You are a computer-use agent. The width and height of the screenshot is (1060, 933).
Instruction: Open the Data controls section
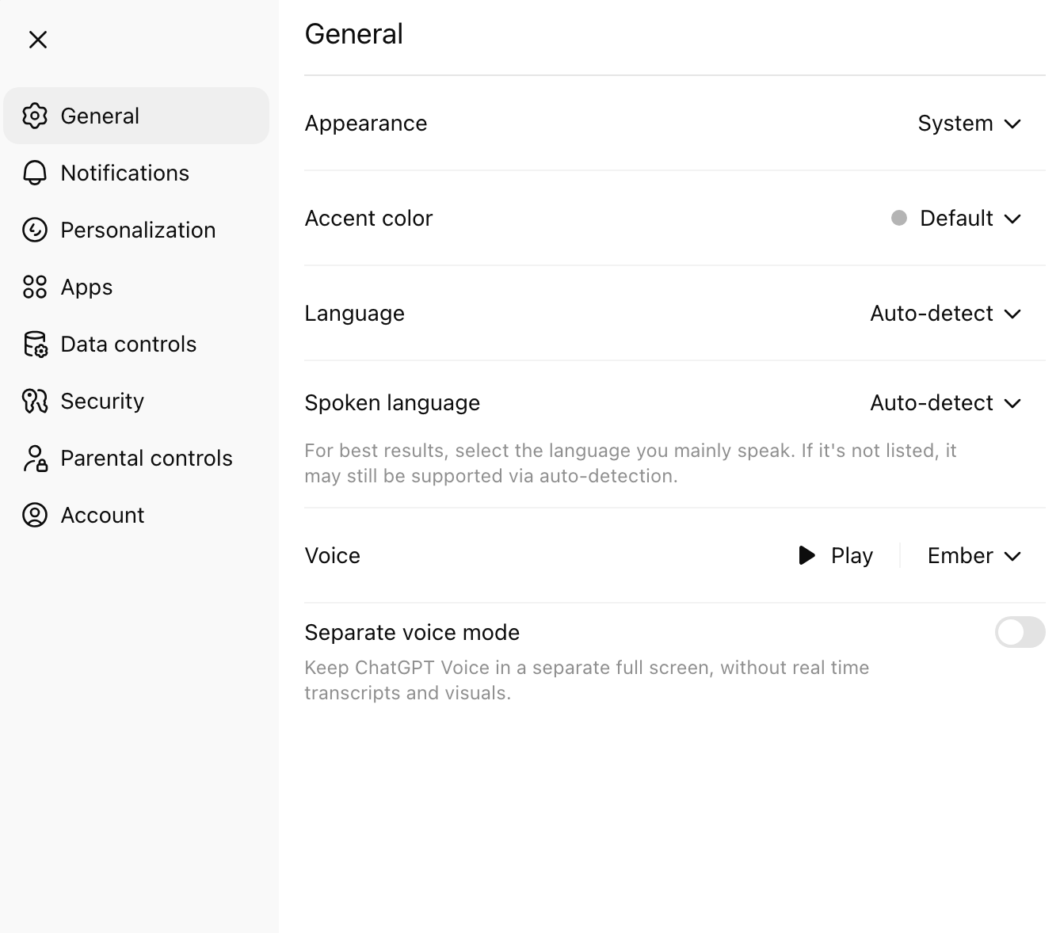[128, 345]
